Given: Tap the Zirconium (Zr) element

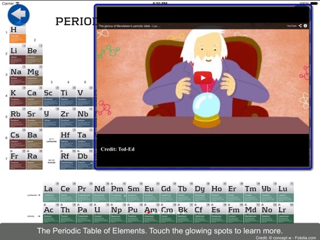Looking at the screenshot, I should click(68, 117).
